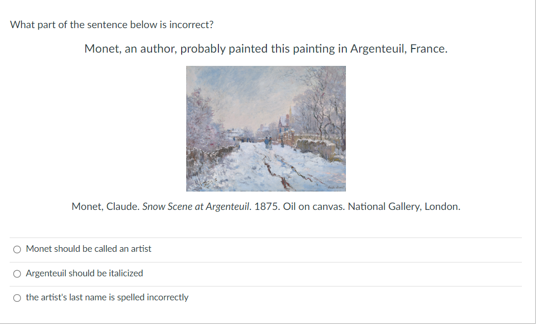Select the "Monet should be called an artist" radio button
The image size is (550, 333).
pyautogui.click(x=17, y=249)
